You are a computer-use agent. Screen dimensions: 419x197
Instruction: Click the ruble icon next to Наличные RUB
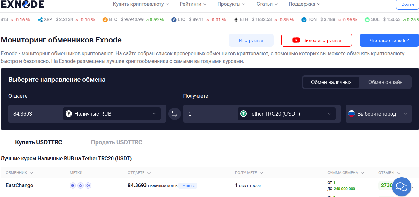(69, 114)
